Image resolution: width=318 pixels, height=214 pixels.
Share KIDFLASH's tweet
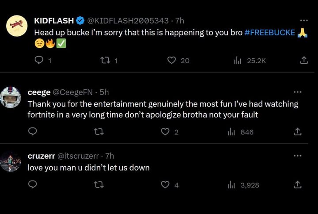(304, 60)
